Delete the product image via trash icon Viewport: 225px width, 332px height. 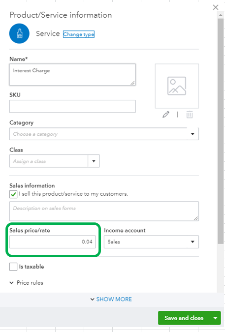pyautogui.click(x=190, y=115)
